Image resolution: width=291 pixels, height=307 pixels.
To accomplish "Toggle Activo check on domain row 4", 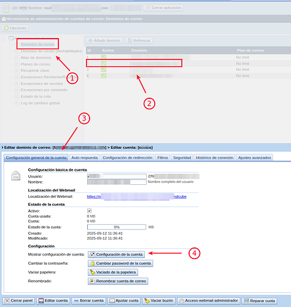I will [x=104, y=76].
